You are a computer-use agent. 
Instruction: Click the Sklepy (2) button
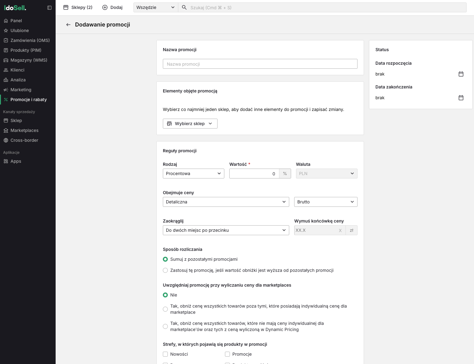point(78,7)
